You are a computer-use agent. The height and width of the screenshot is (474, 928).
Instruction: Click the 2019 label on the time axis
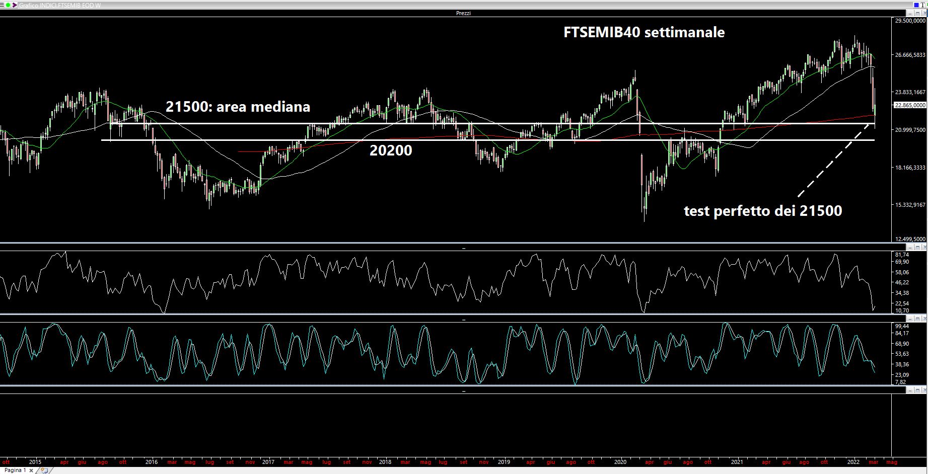[504, 461]
